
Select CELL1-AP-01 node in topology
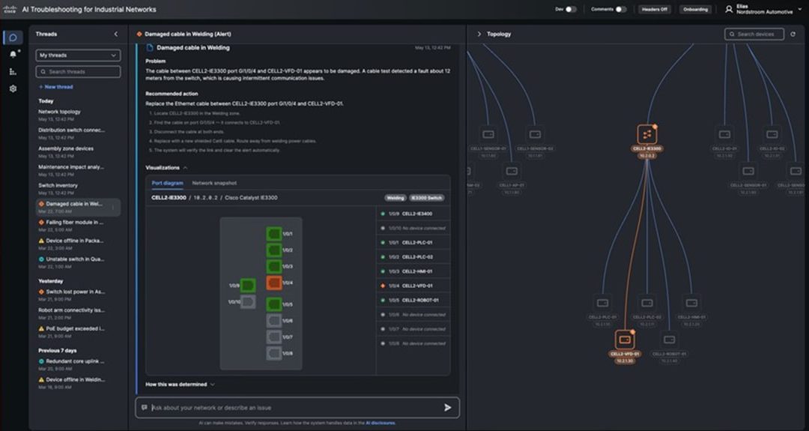[512, 171]
